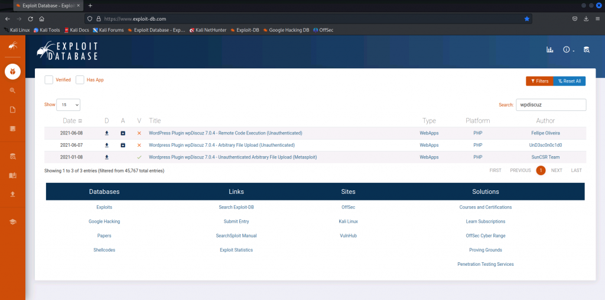605x300 pixels.
Task: Click the NEXT pagination link
Action: [x=557, y=170]
